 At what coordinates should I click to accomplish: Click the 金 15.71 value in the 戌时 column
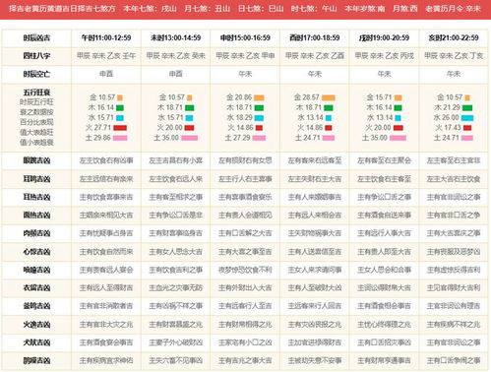click(379, 97)
